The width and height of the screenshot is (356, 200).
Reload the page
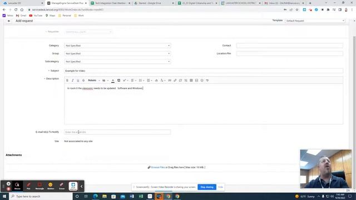pos(16,10)
